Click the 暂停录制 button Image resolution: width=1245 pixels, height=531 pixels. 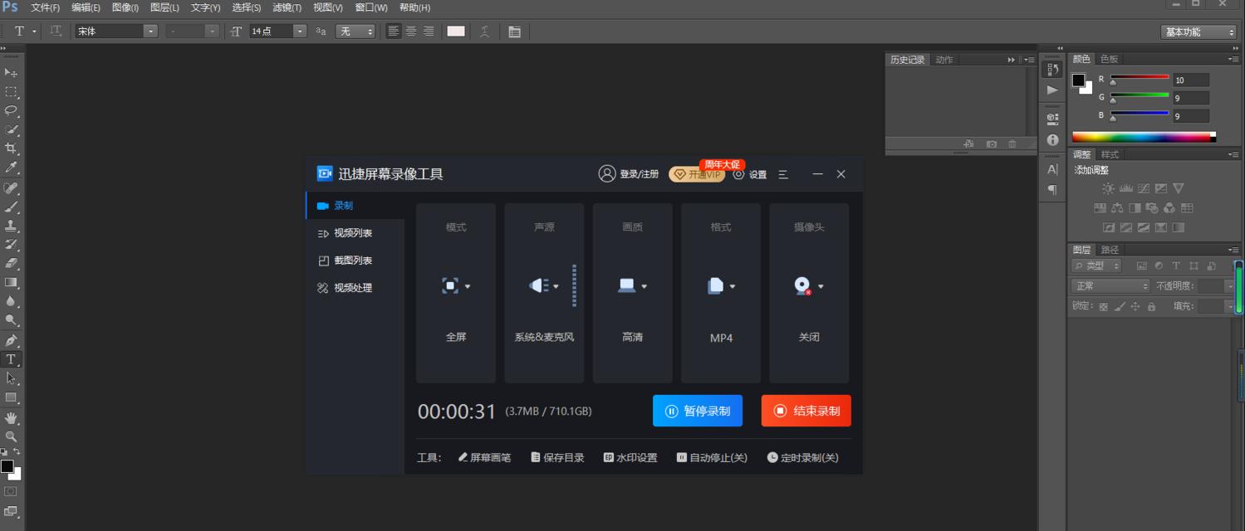[698, 411]
